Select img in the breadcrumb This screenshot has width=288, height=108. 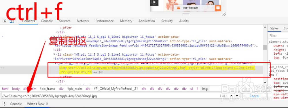205,89
